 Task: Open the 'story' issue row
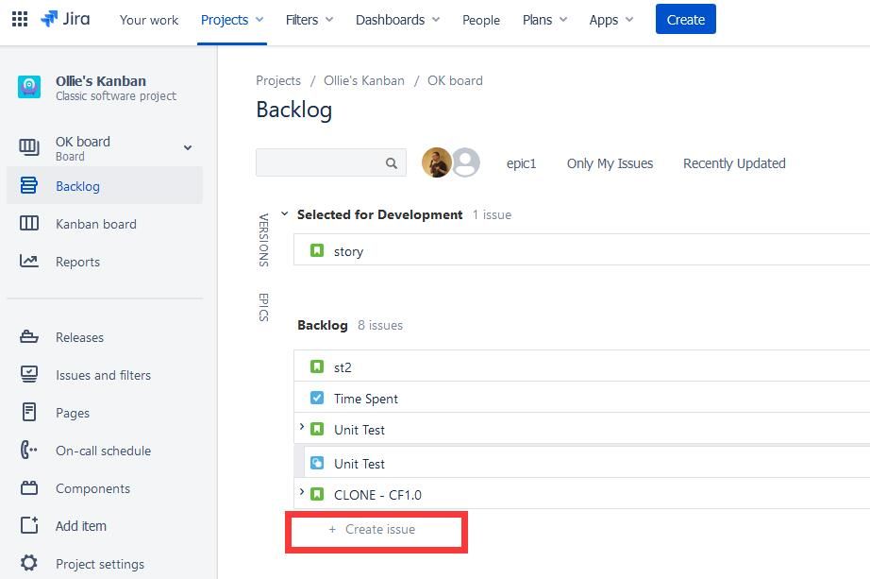coord(581,249)
